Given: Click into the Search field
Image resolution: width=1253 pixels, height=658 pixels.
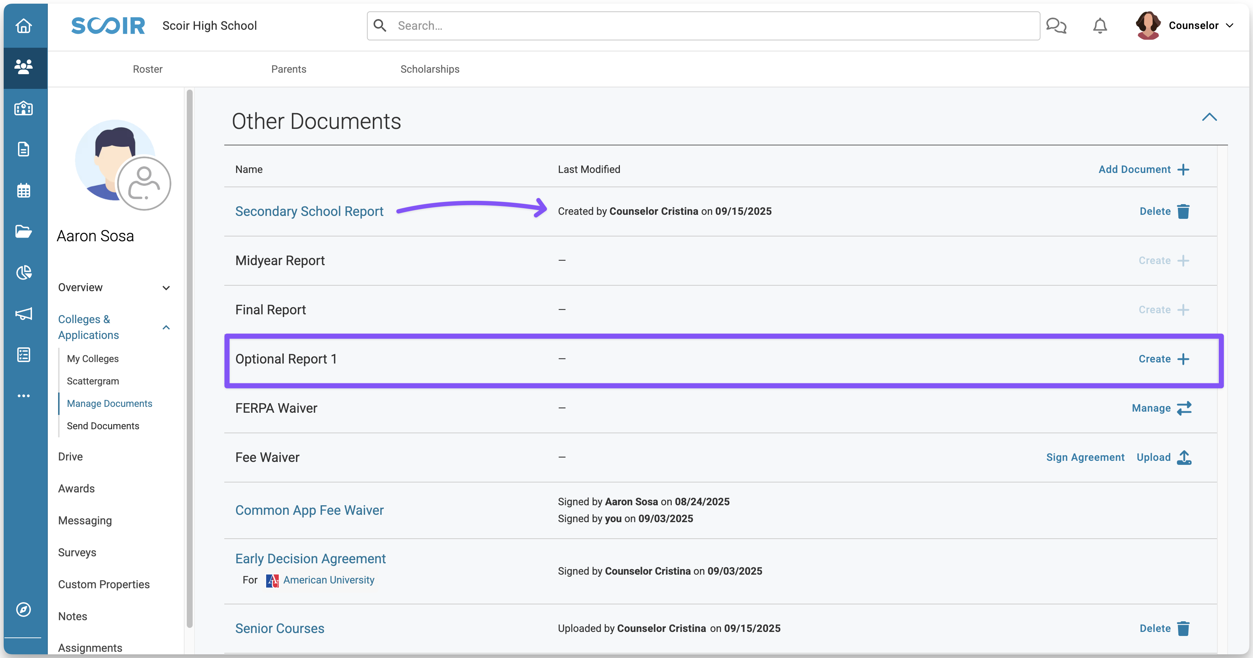Looking at the screenshot, I should click(703, 26).
